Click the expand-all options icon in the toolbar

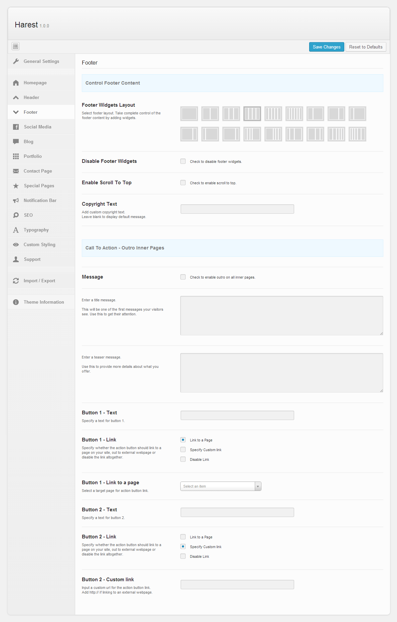(x=15, y=46)
